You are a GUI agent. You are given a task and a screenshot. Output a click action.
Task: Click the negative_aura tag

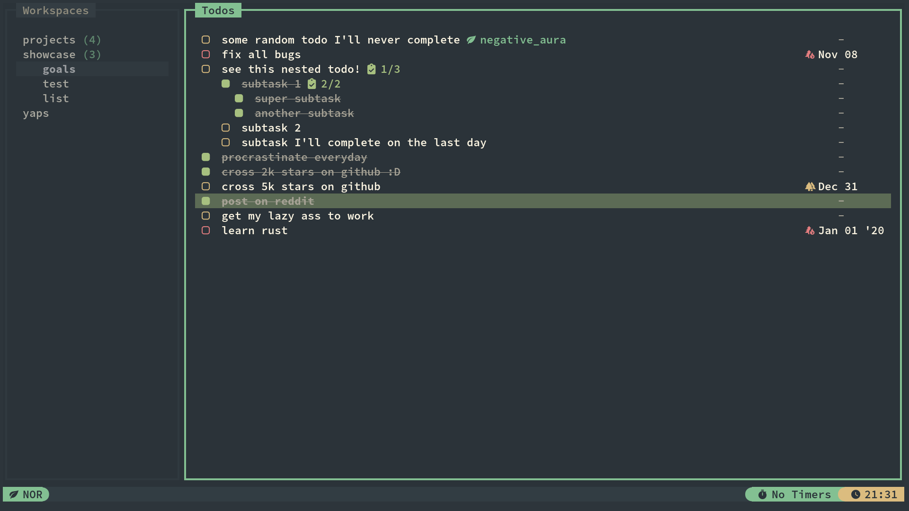click(523, 40)
